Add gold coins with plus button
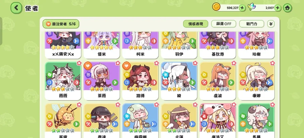 242,8
